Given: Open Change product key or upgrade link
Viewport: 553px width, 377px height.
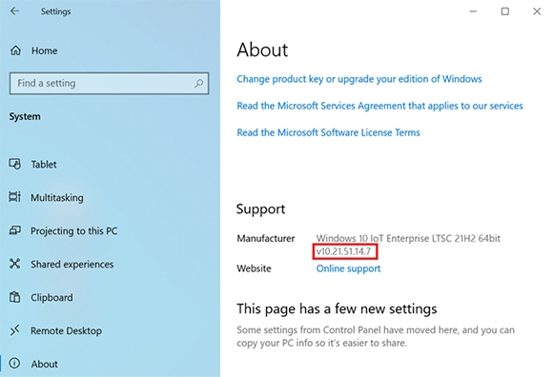Looking at the screenshot, I should (359, 79).
